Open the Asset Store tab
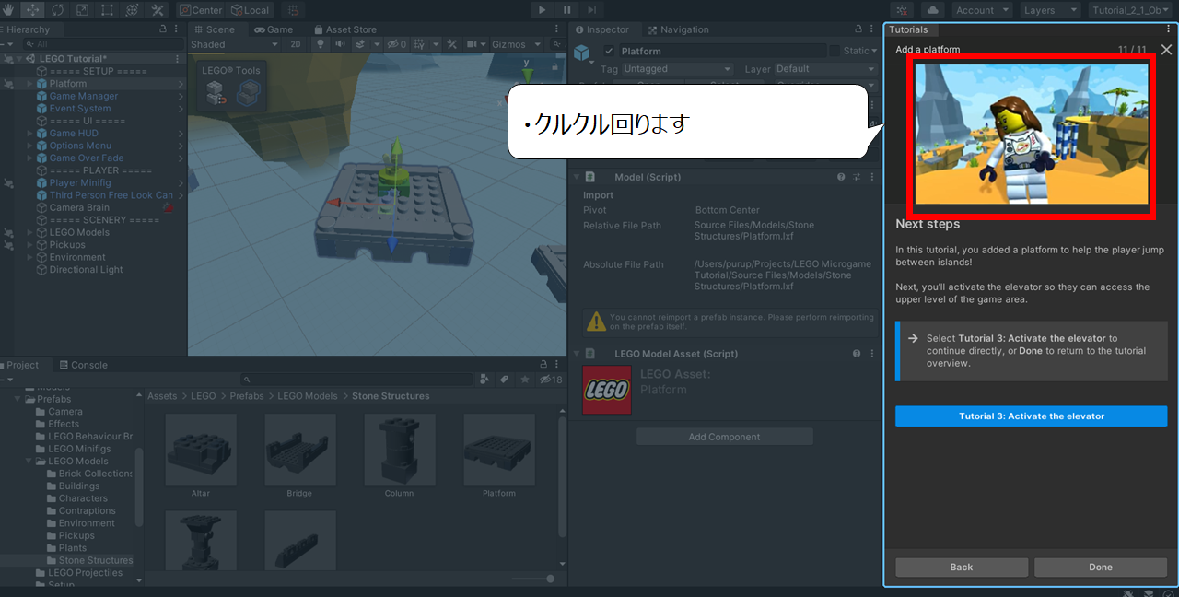 pyautogui.click(x=344, y=29)
